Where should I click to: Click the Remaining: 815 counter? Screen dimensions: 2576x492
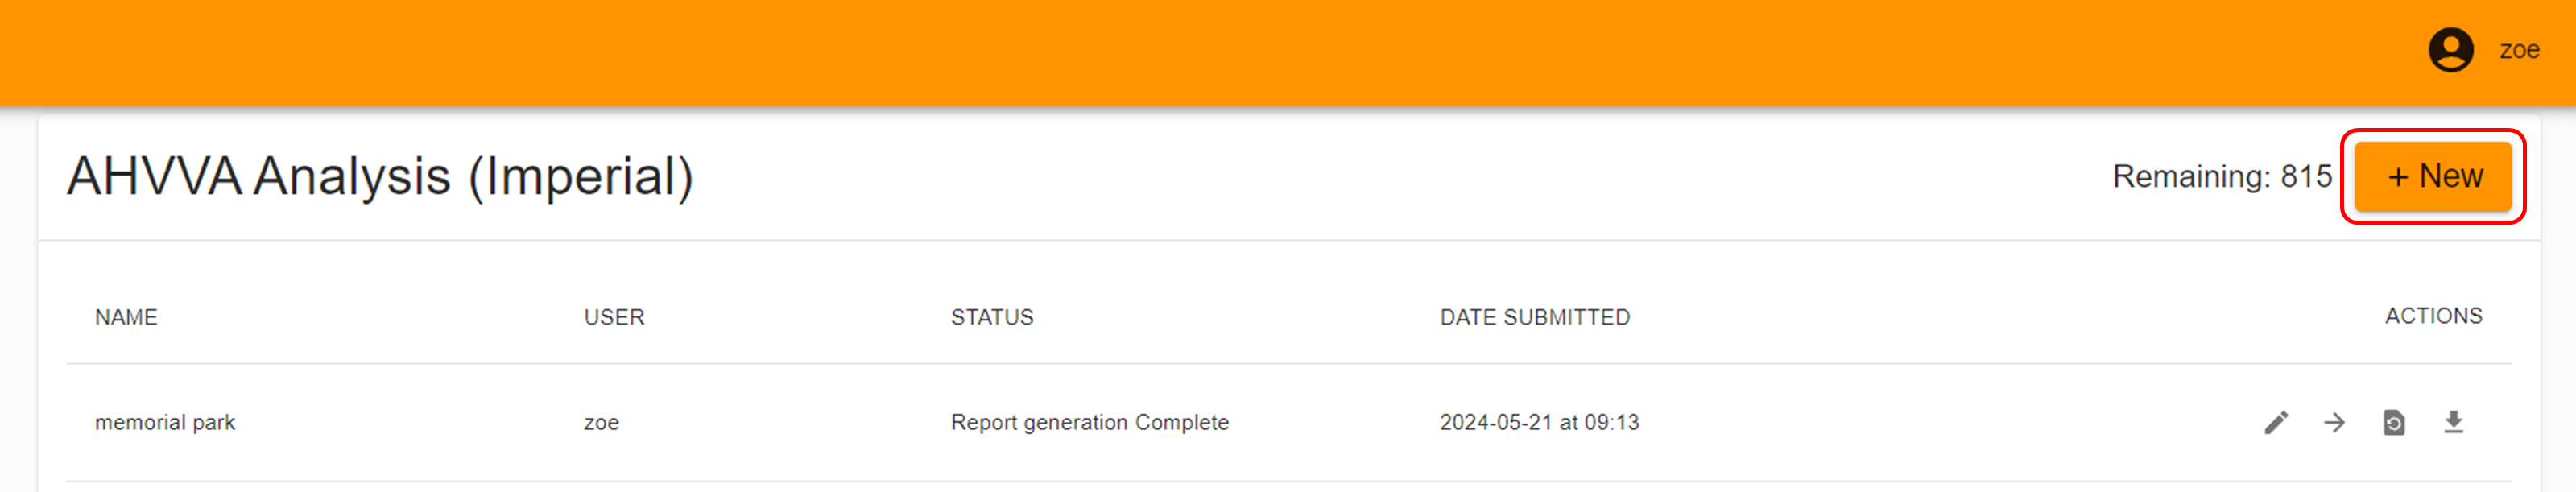click(x=2222, y=176)
